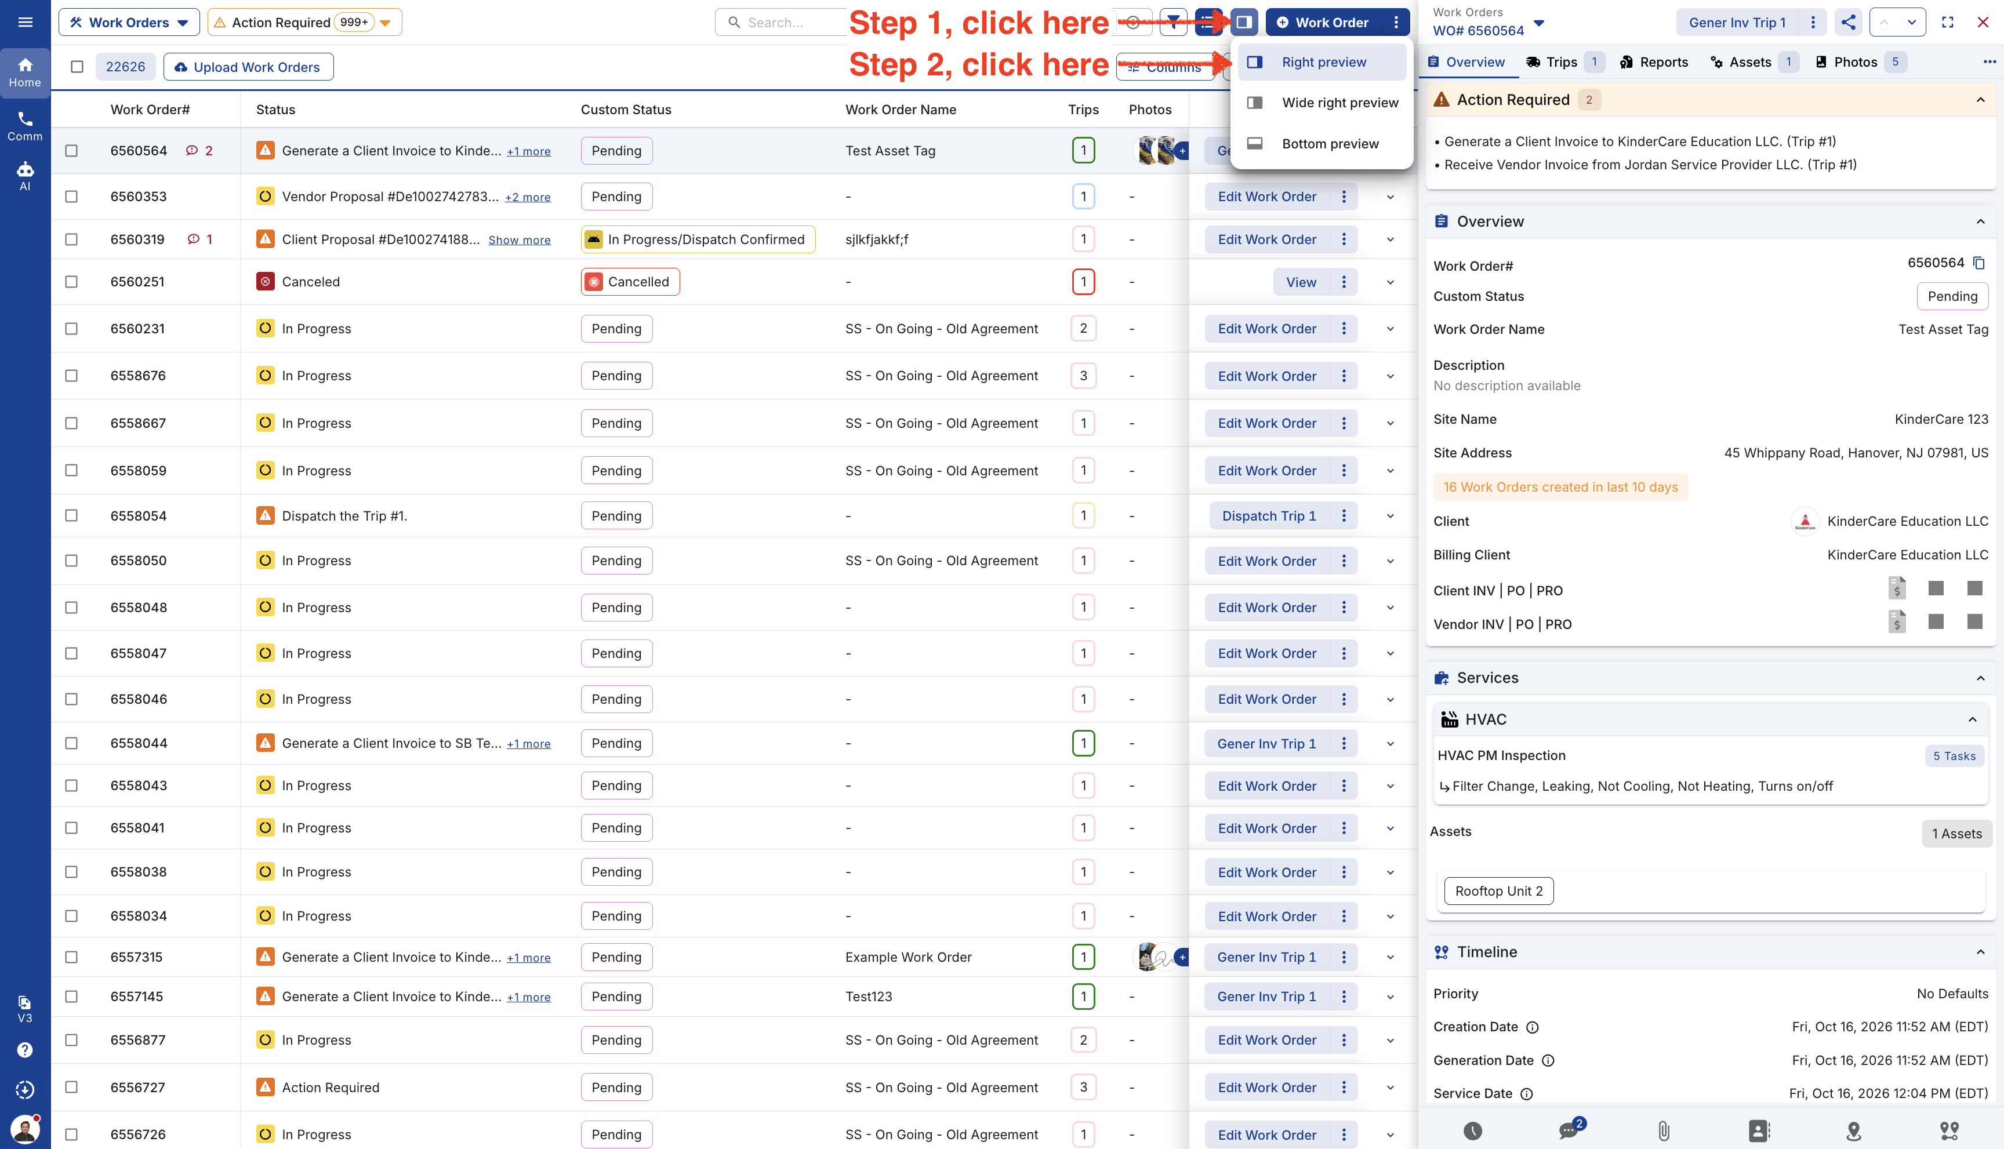The height and width of the screenshot is (1149, 2004).
Task: Open the Comm phone sidebar item
Action: 26,126
